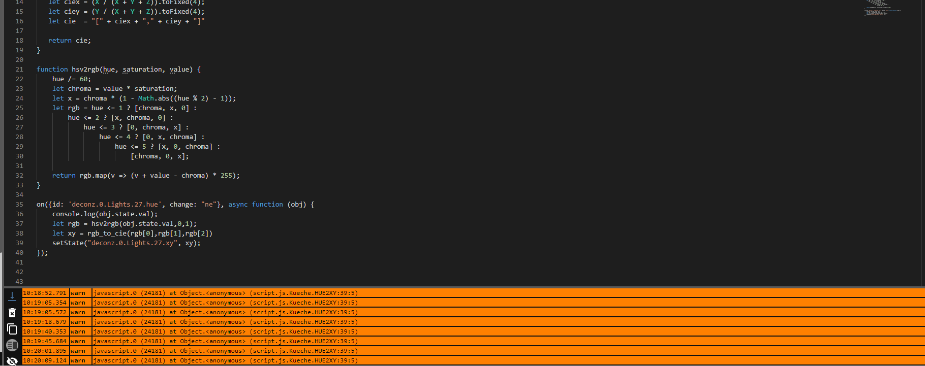This screenshot has height=366, width=925.
Task: Click 'Math' in the line 24 expression
Action: pos(146,98)
